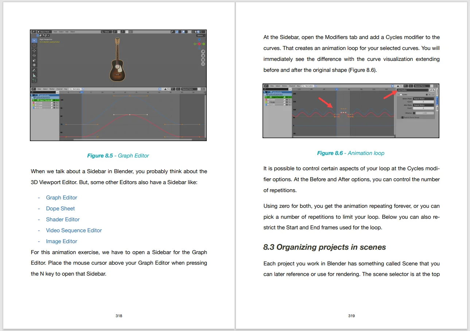Select the Measure tool in the viewport
Screen dimensions: 470x331
[34, 75]
